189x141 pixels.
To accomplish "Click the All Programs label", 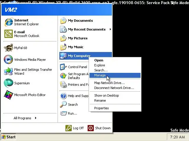I will click(22, 118).
